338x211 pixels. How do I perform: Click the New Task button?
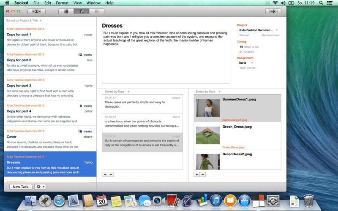(x=21, y=187)
